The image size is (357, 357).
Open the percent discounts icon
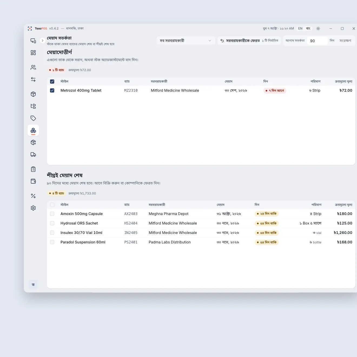33,196
